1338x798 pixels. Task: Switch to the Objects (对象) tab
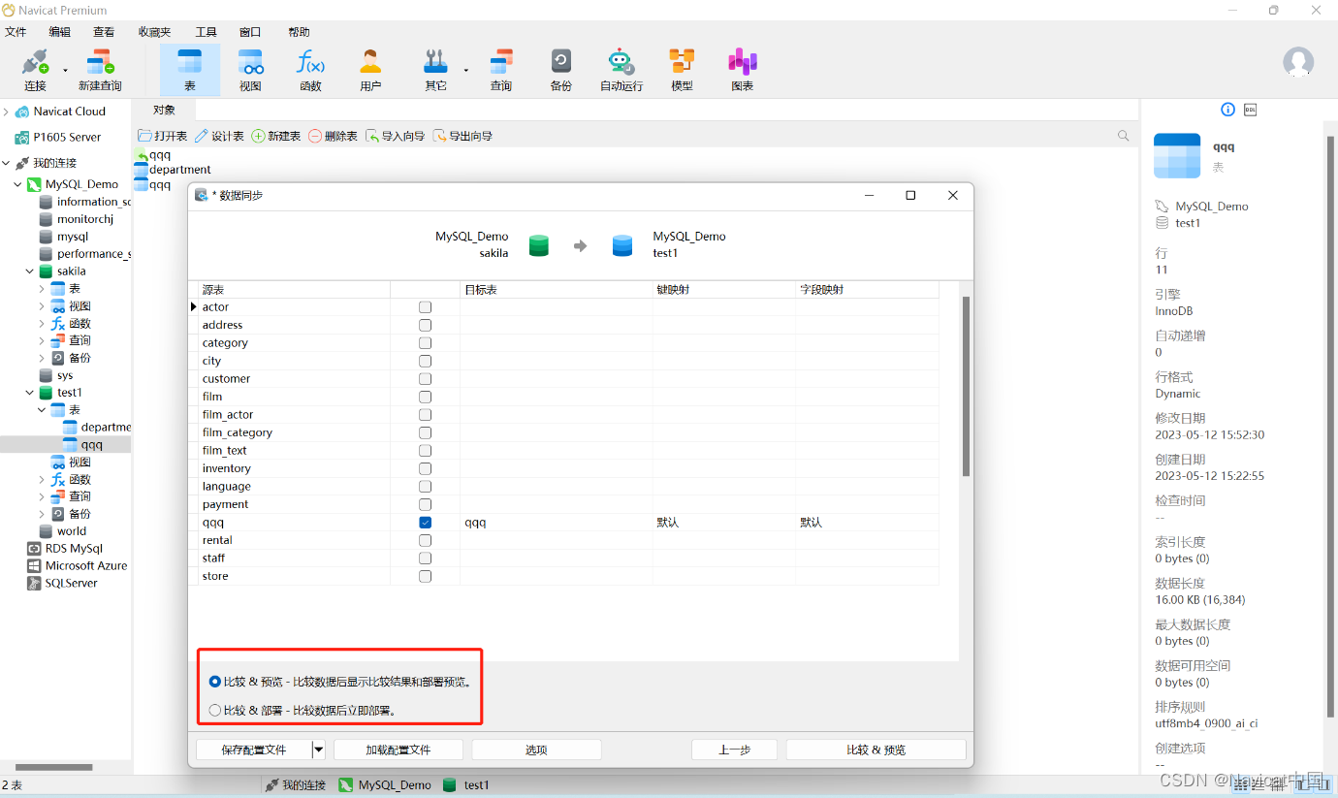click(164, 110)
